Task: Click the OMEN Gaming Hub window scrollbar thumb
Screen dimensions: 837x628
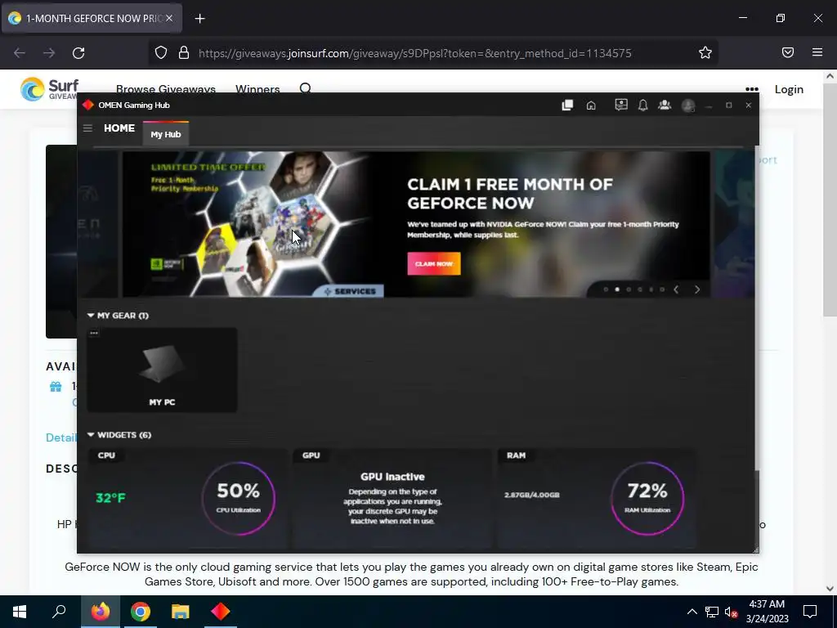Action: click(x=756, y=510)
